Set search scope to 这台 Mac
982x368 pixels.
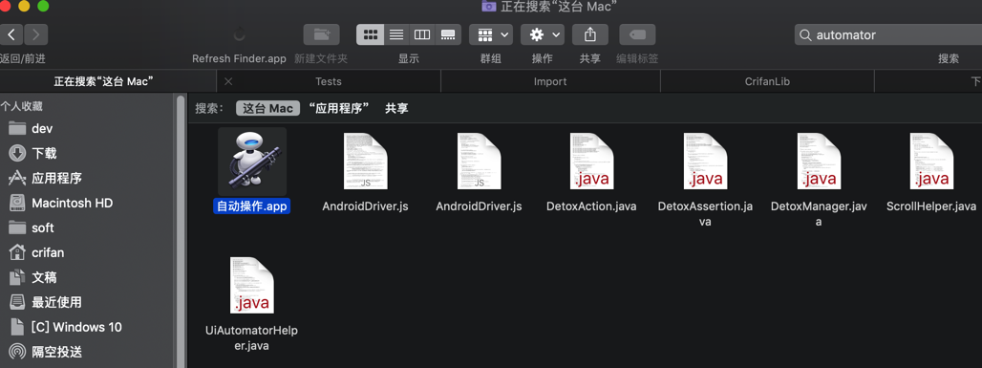tap(268, 108)
